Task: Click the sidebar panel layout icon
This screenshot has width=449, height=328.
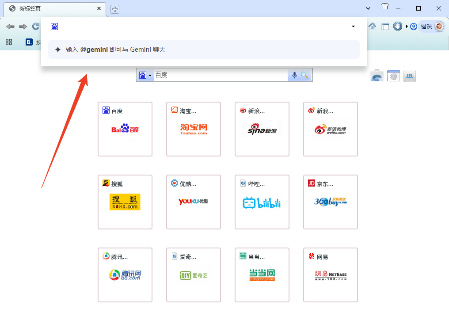Action: (x=385, y=26)
